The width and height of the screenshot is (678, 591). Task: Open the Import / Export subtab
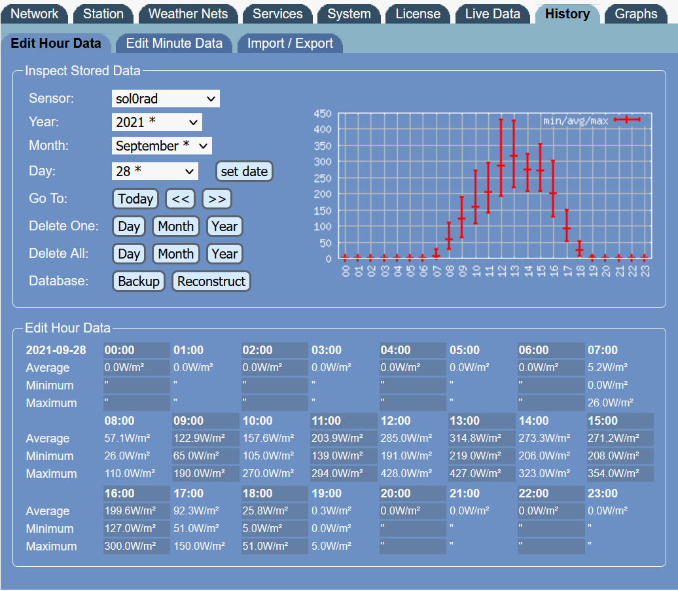click(x=290, y=44)
